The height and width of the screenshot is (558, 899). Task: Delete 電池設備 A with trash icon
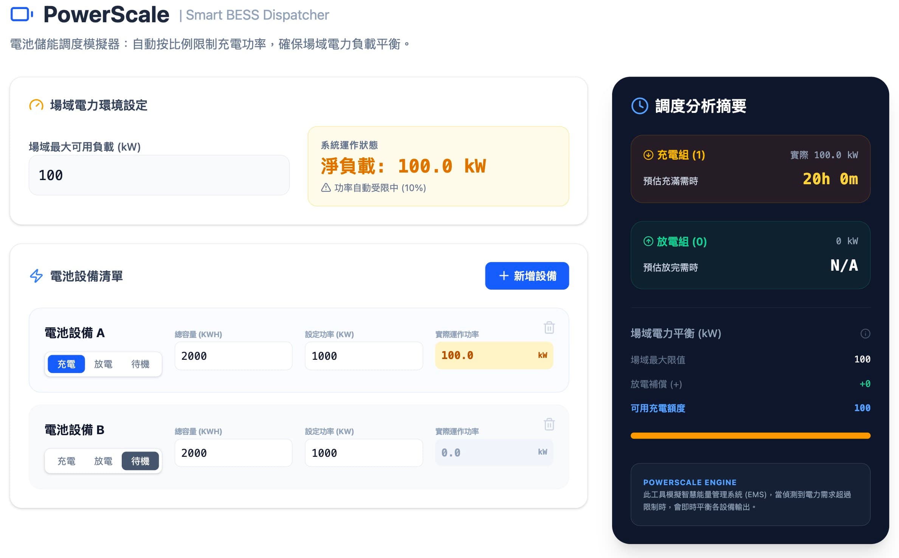(x=549, y=327)
